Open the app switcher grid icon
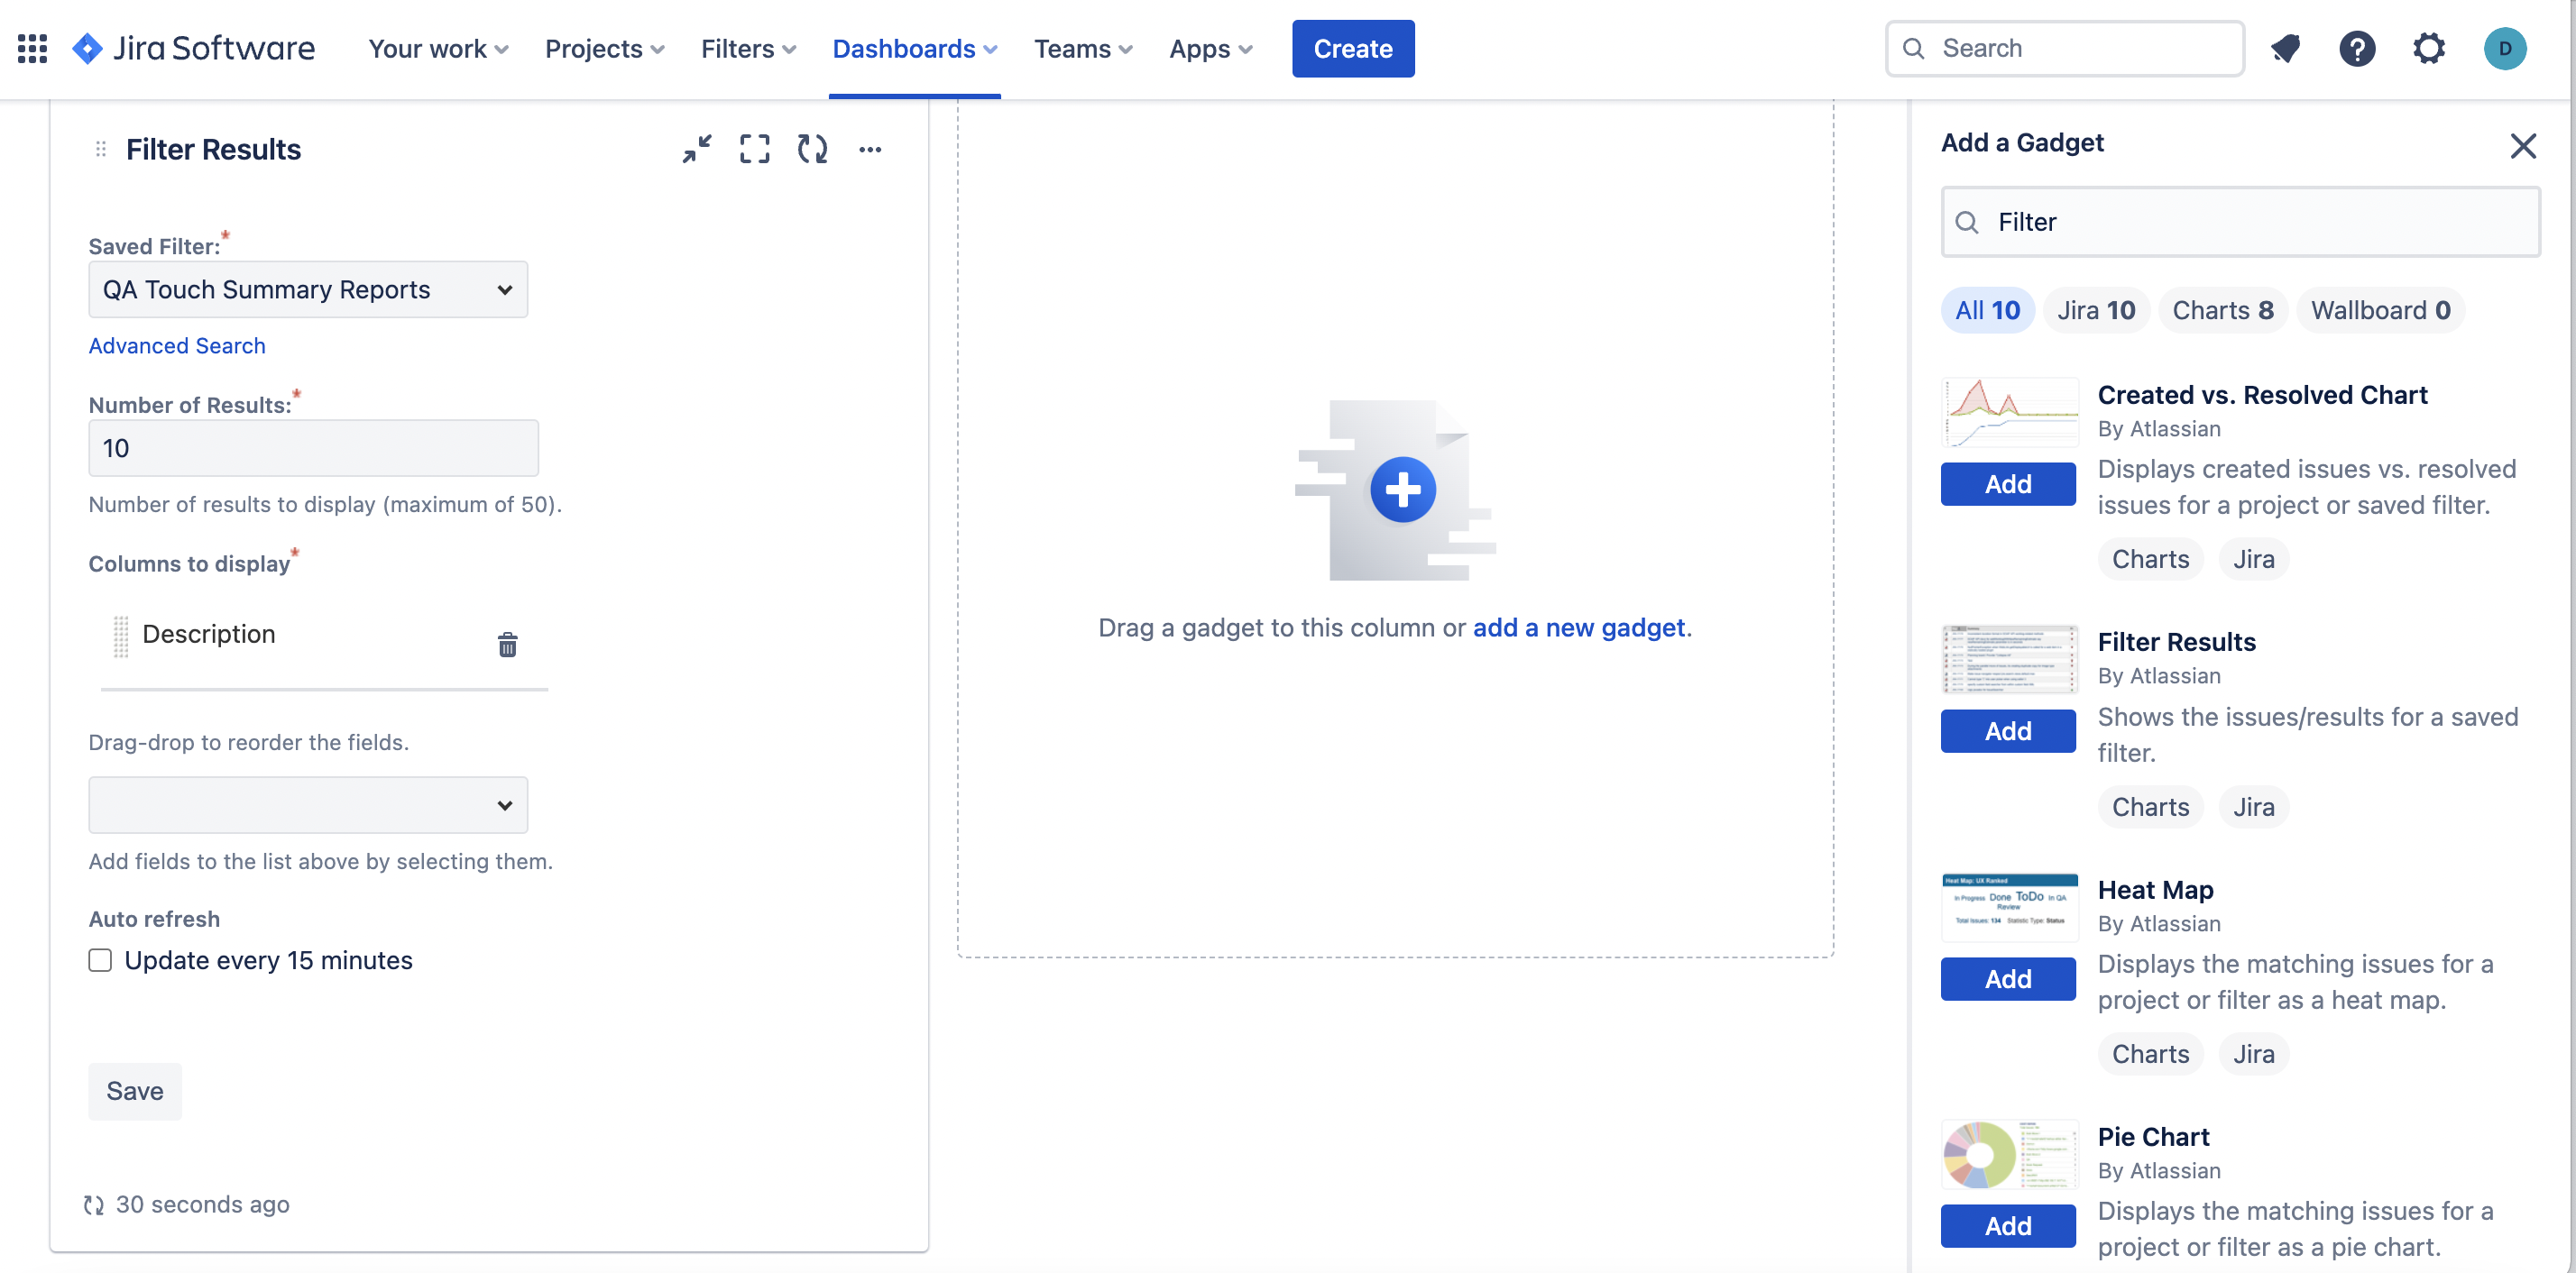 33,48
